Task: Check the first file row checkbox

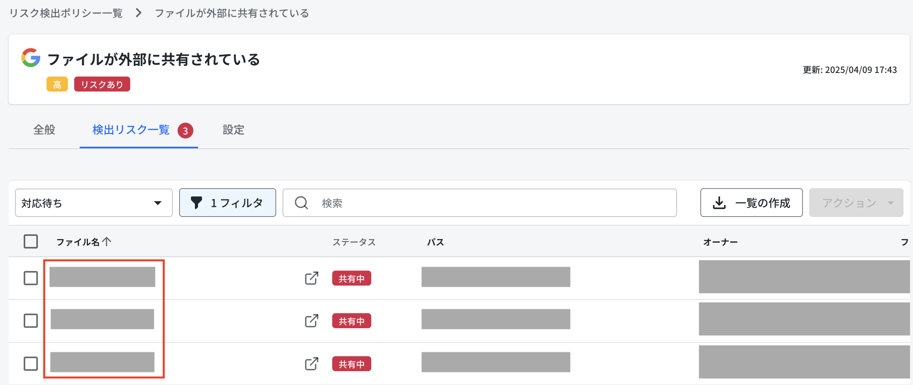Action: 31,278
